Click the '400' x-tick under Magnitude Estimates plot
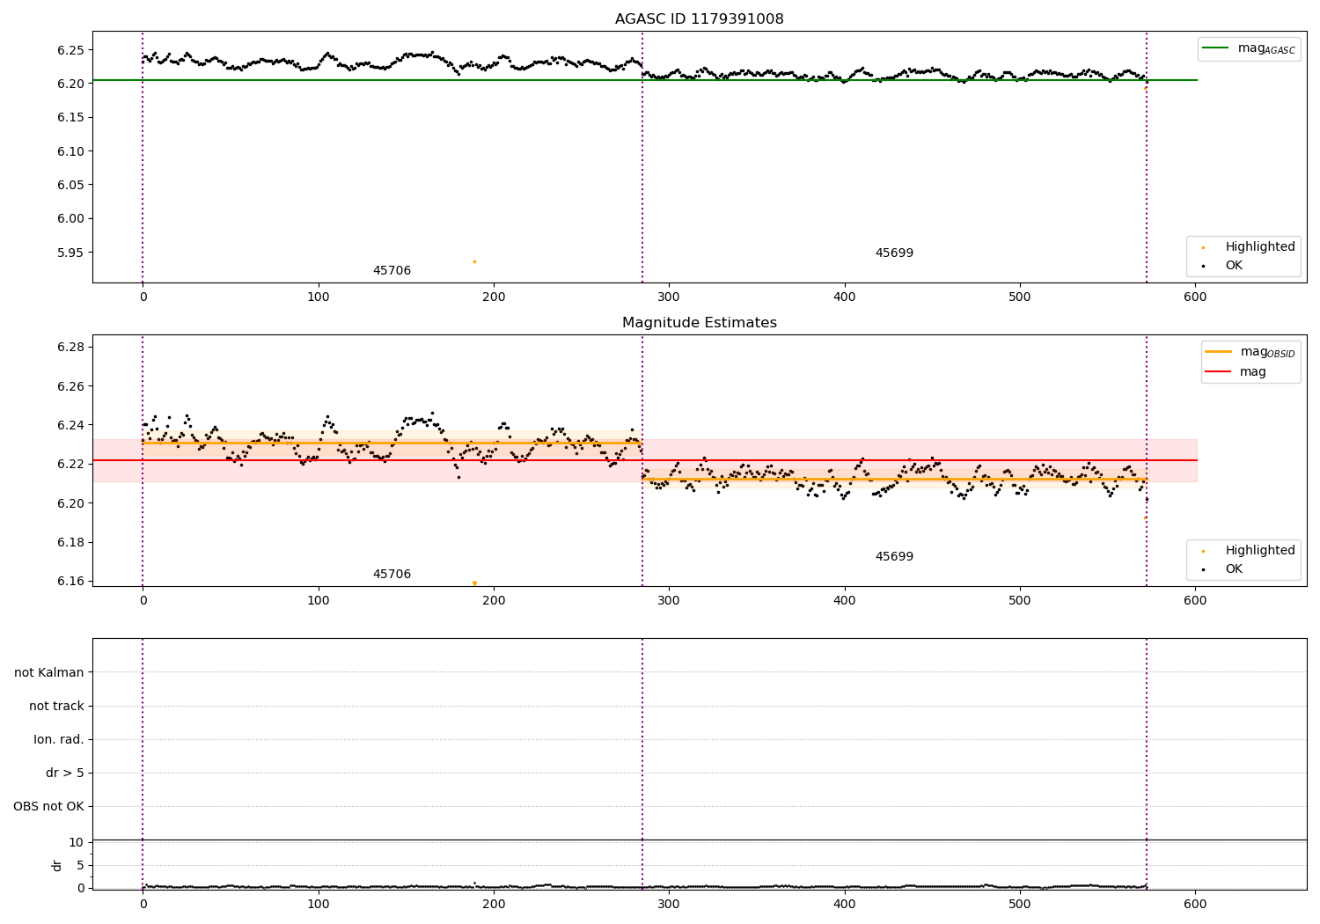The height and width of the screenshot is (924, 1320). (845, 602)
